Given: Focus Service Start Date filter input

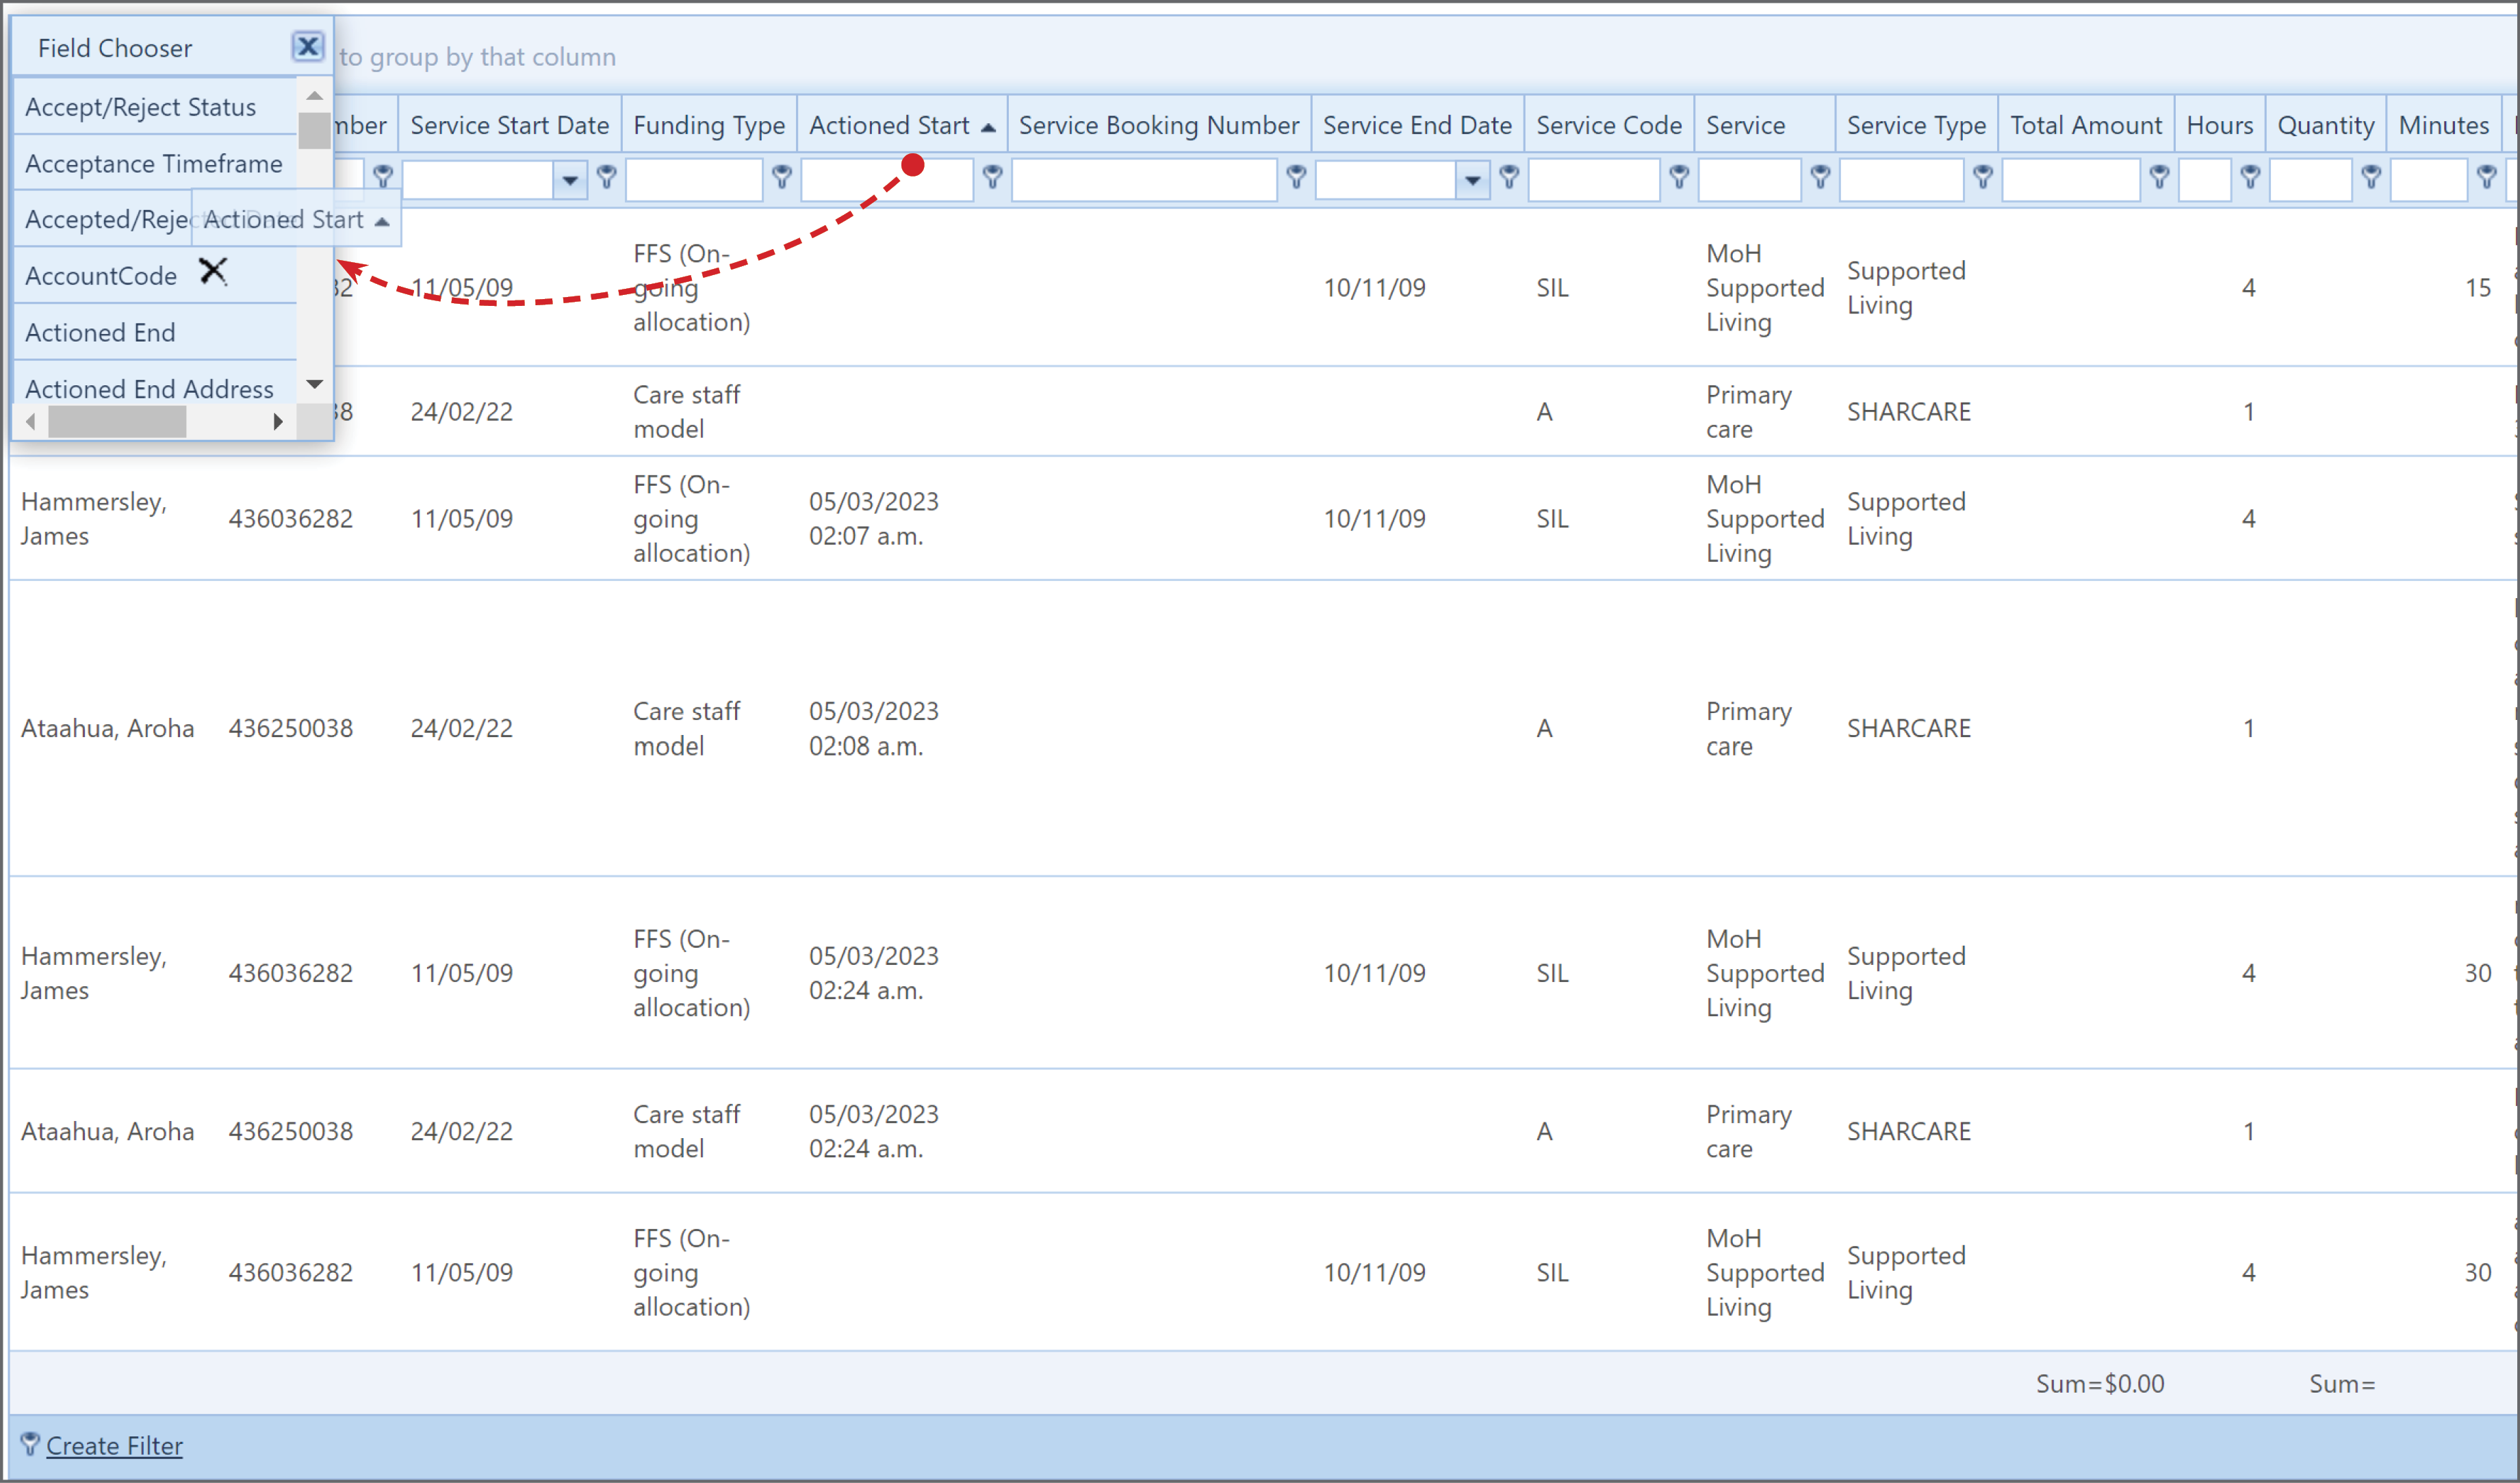Looking at the screenshot, I should click(478, 180).
